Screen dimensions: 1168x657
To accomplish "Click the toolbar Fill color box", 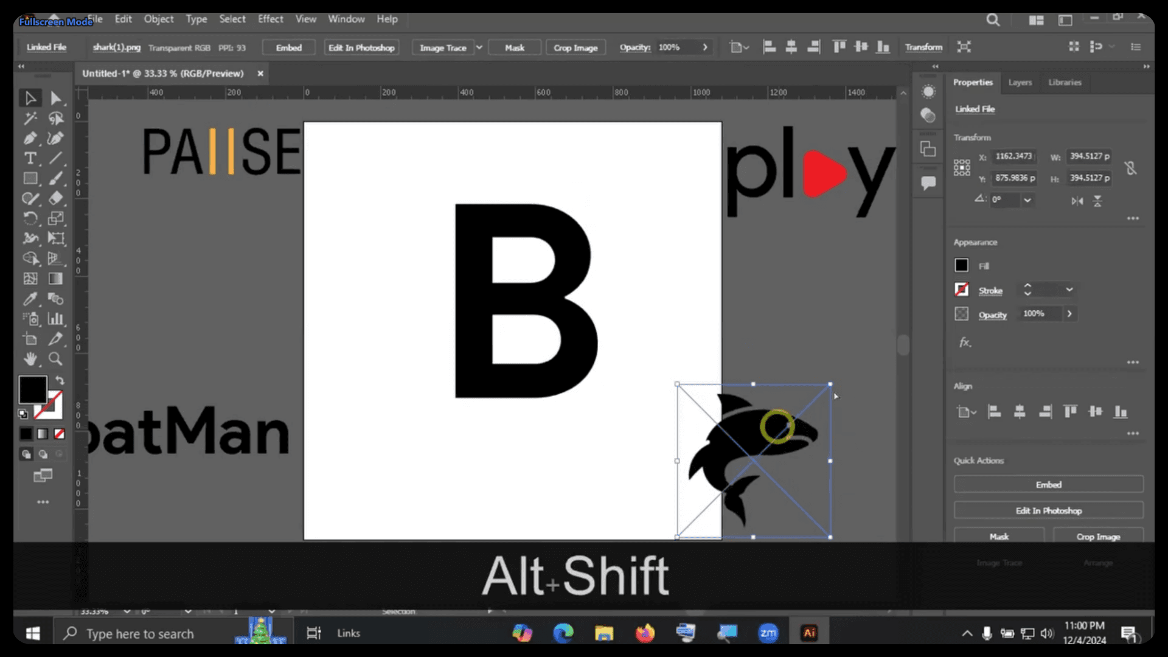I will 33,389.
